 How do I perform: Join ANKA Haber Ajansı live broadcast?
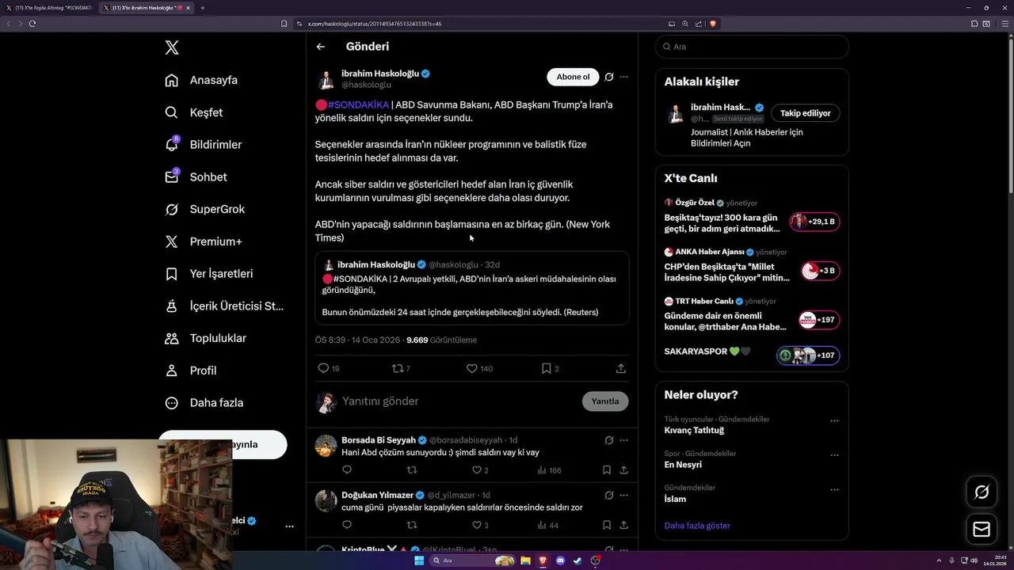point(820,271)
